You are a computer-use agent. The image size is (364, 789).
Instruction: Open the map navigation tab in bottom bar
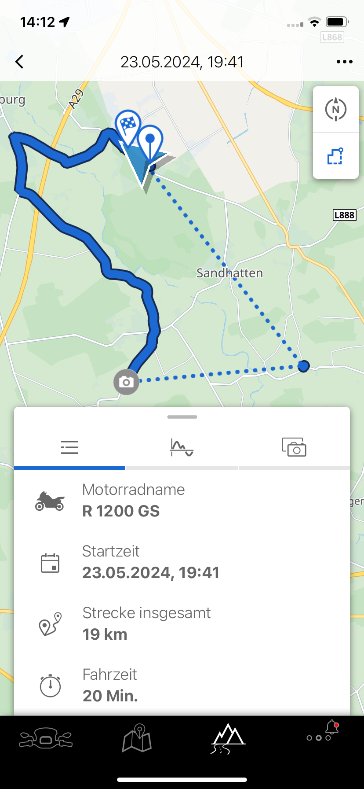(137, 738)
